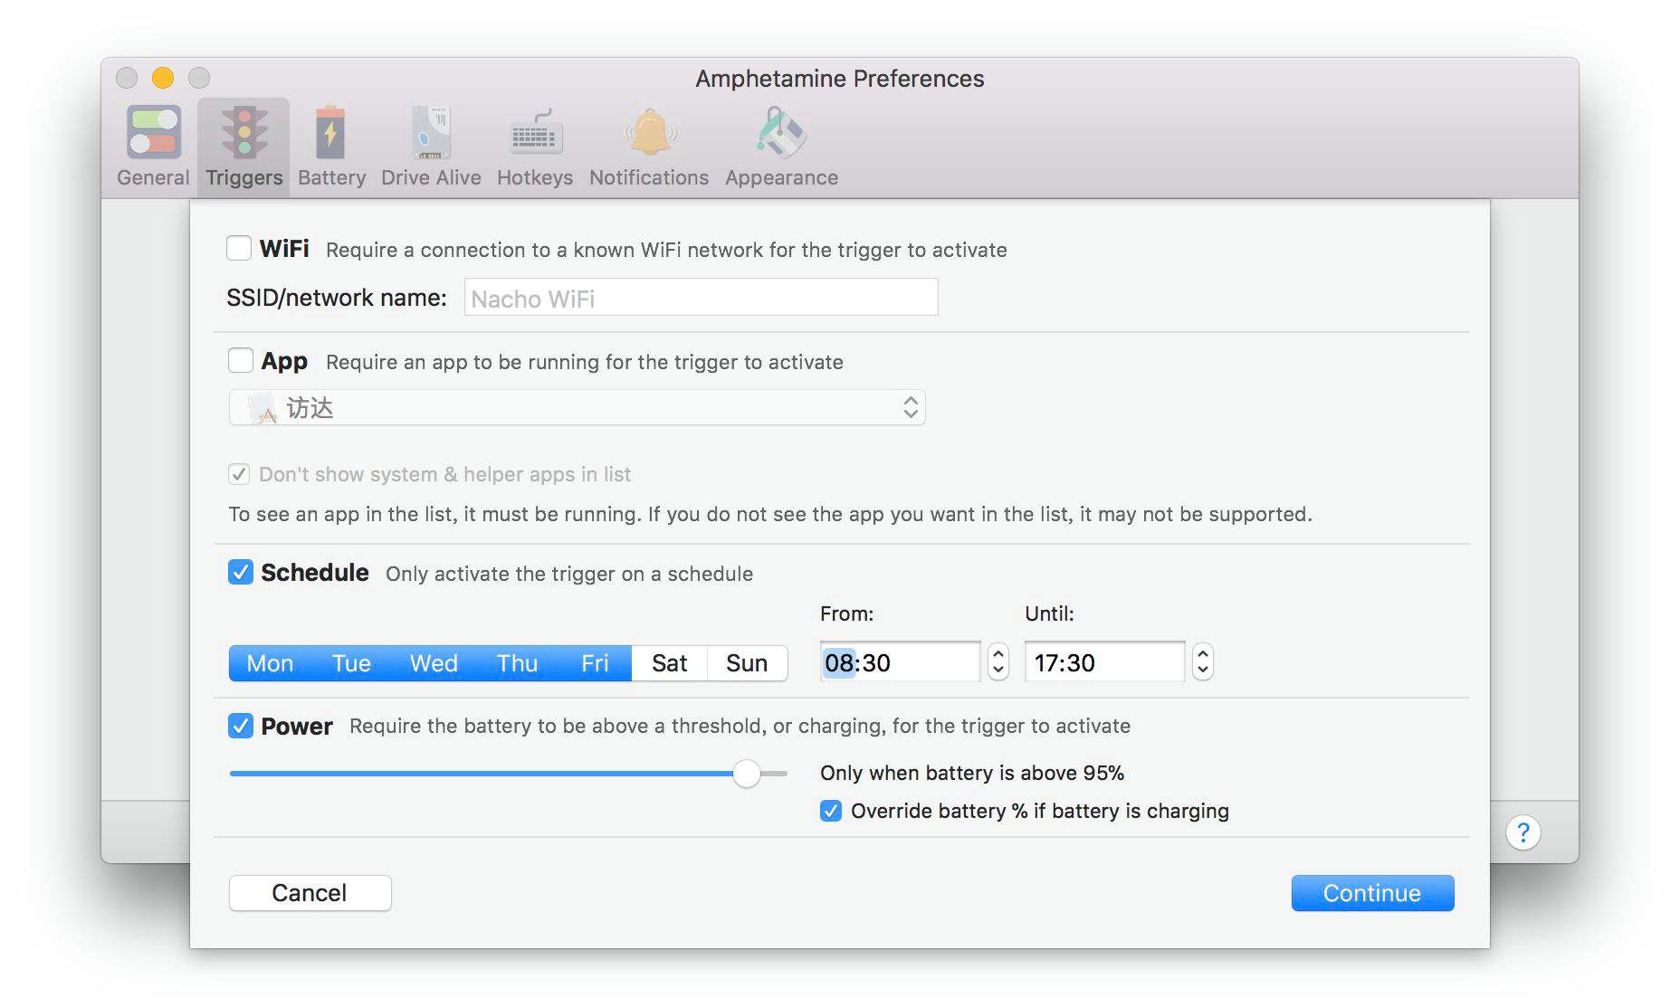Screen dimensions: 1680x1008
Task: Enable the App trigger checkbox
Action: (241, 360)
